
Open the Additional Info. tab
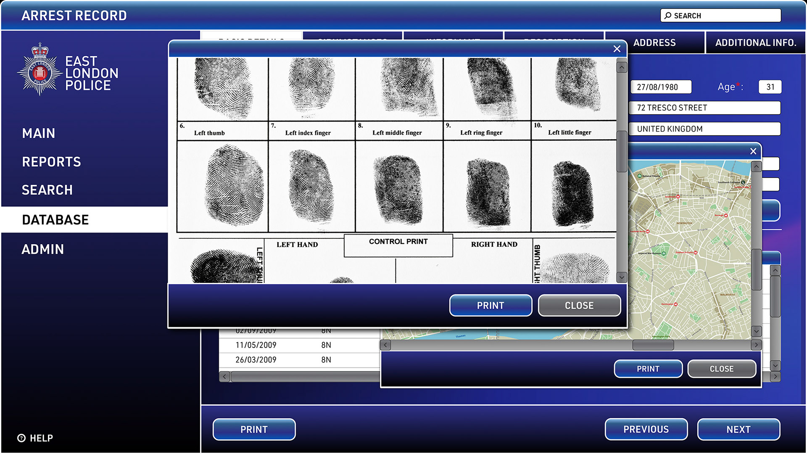tap(755, 42)
